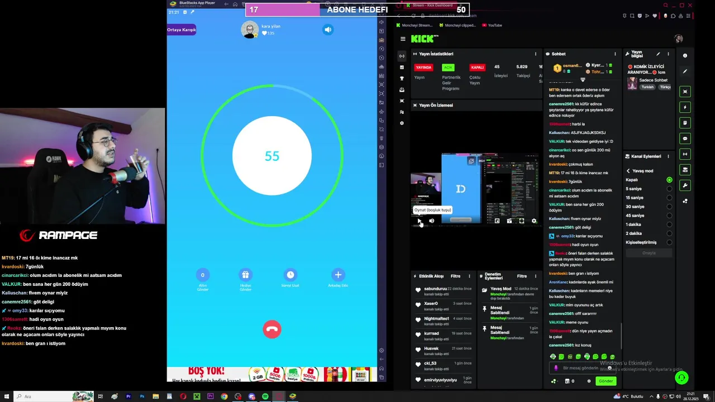
Task: Open the Kick sidebar hamburger menu
Action: point(403,39)
